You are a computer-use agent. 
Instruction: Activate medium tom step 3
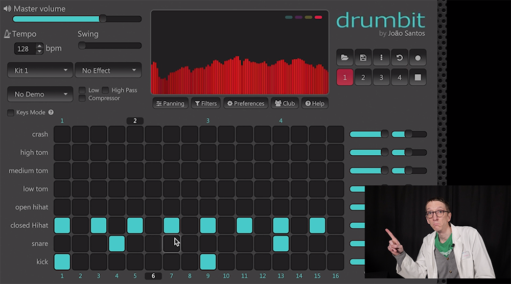99,171
